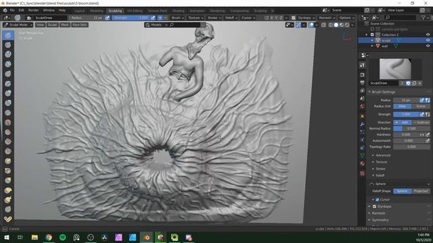Open the Texture properties tab (checker icon)

pos(363,173)
